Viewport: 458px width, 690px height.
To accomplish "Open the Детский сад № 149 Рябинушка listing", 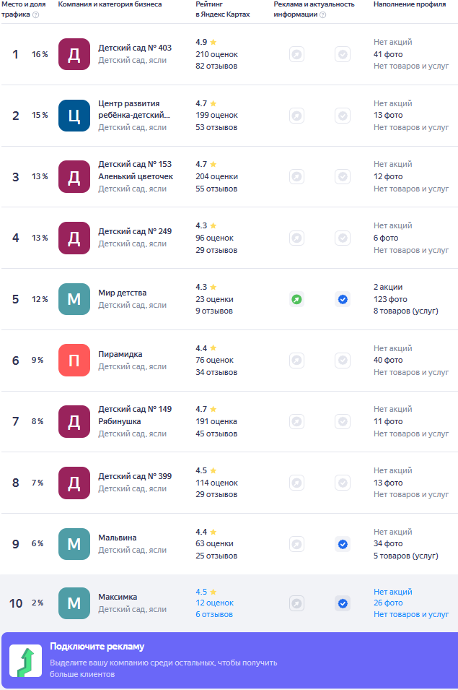I will click(x=135, y=415).
